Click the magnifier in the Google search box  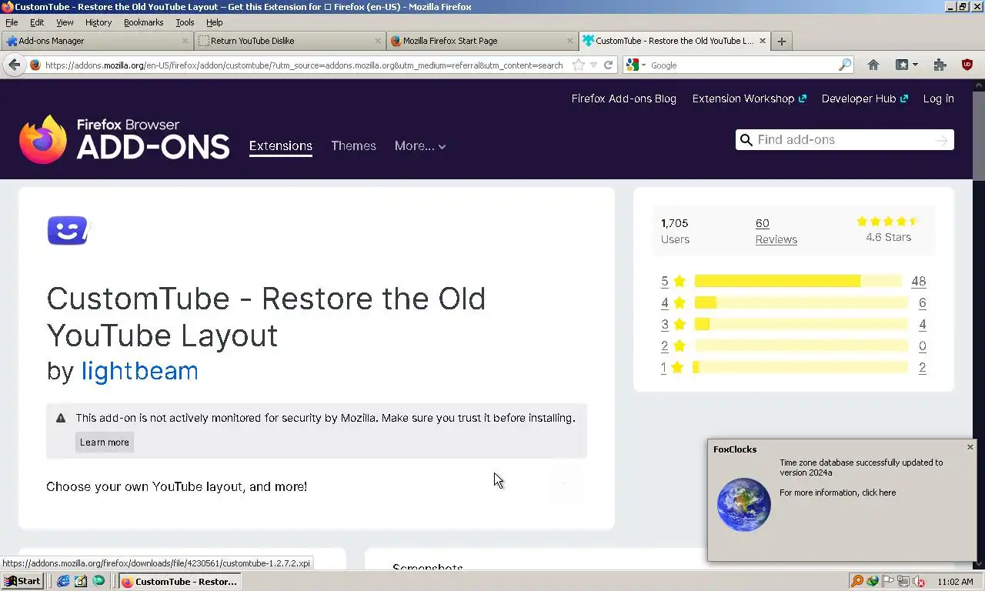point(844,65)
